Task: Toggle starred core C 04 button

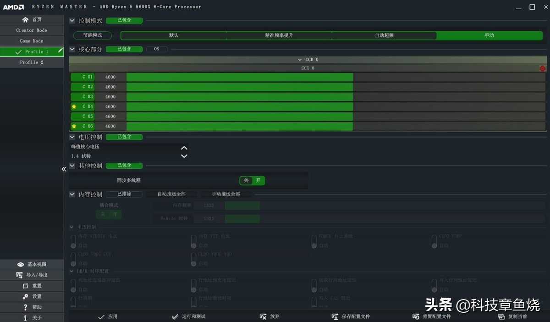Action: pyautogui.click(x=82, y=106)
